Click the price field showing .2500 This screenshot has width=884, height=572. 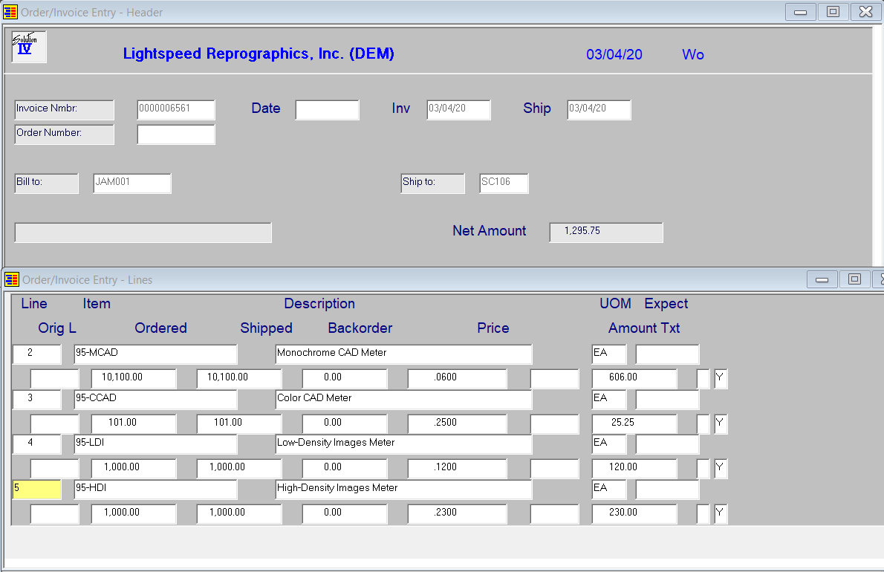[x=457, y=423]
